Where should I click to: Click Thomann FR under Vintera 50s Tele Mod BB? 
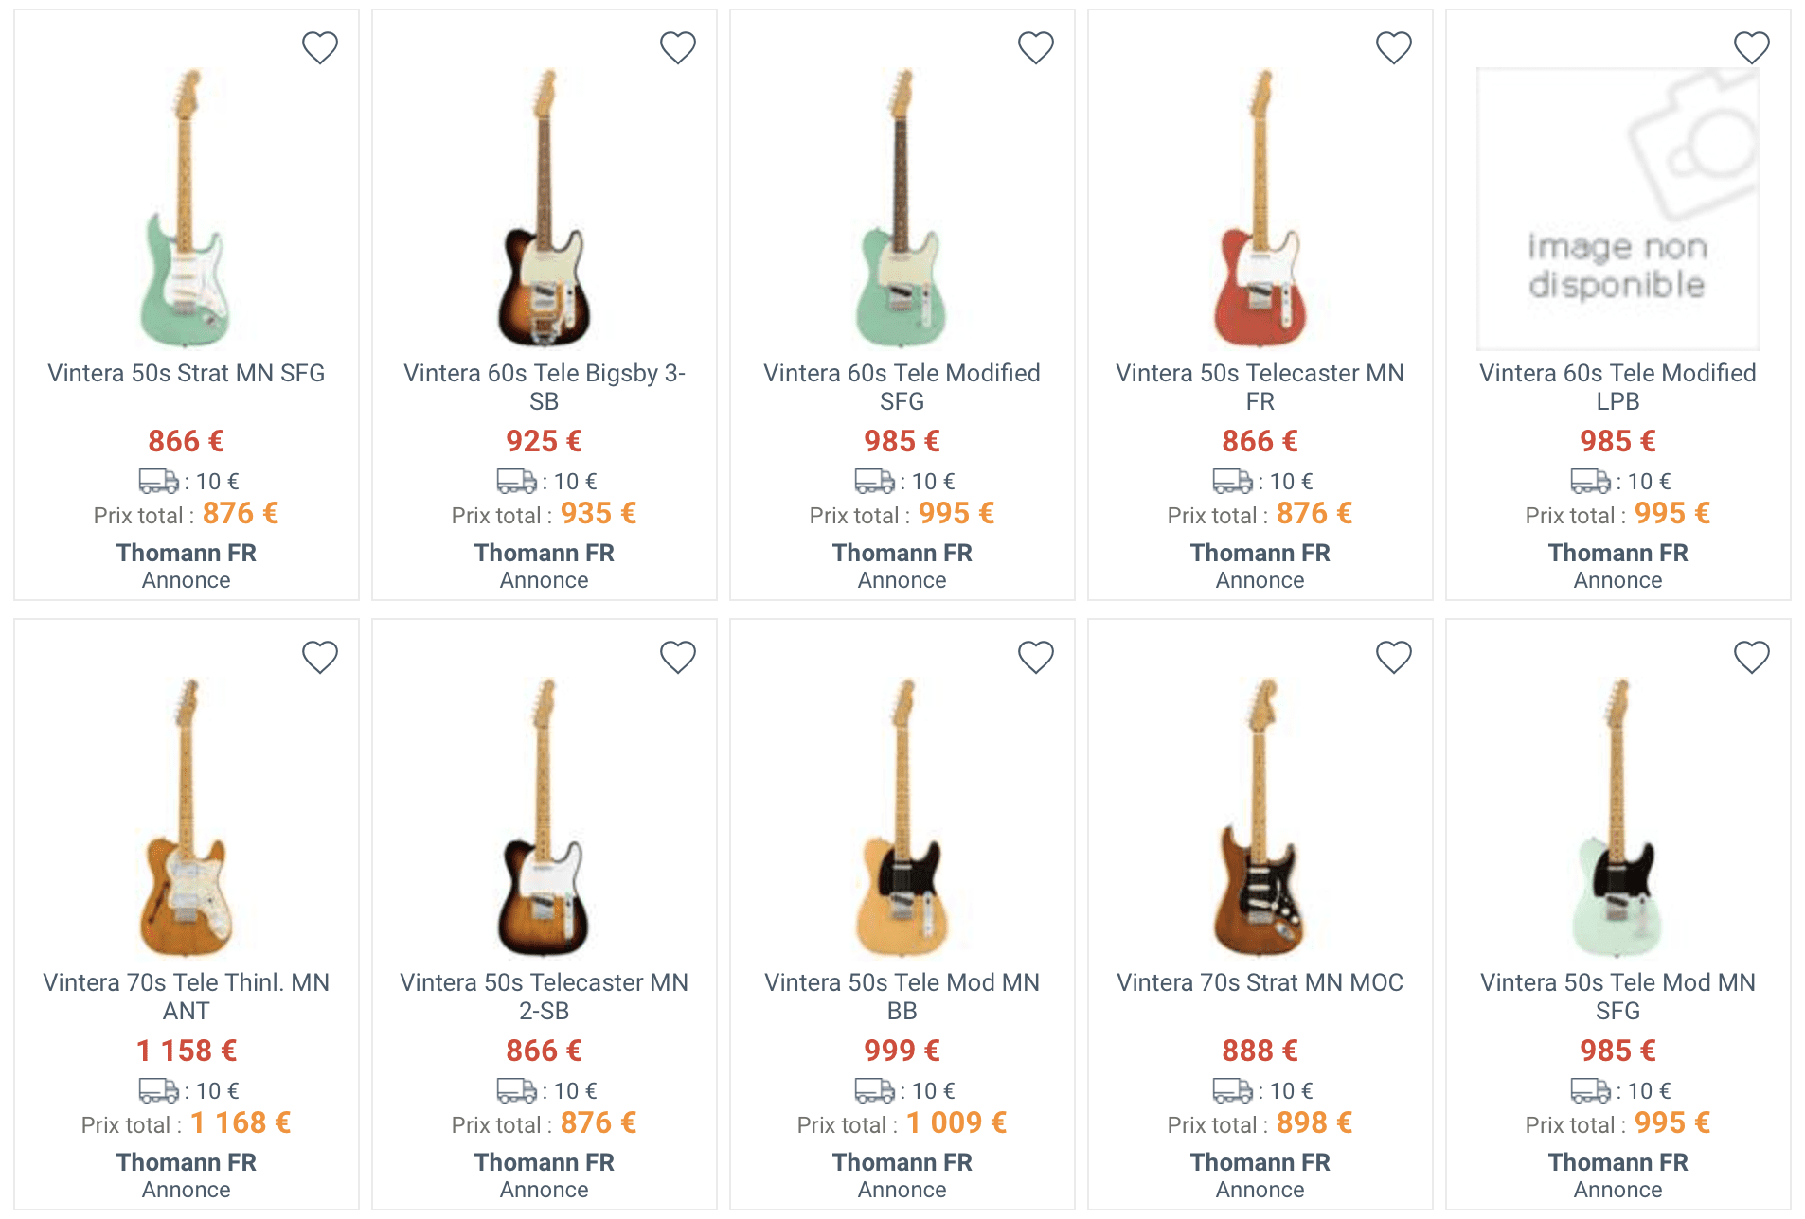coord(902,1162)
